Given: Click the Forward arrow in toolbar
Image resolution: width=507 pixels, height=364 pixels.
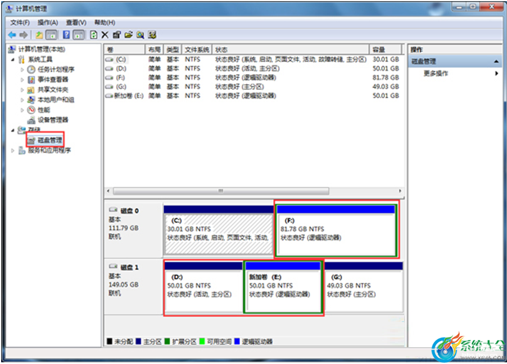Looking at the screenshot, I should tap(23, 35).
